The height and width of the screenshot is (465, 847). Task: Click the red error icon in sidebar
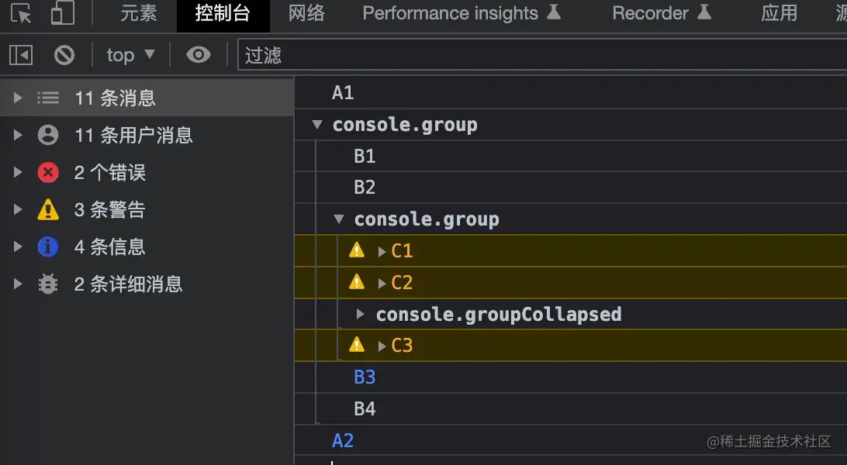pos(48,173)
